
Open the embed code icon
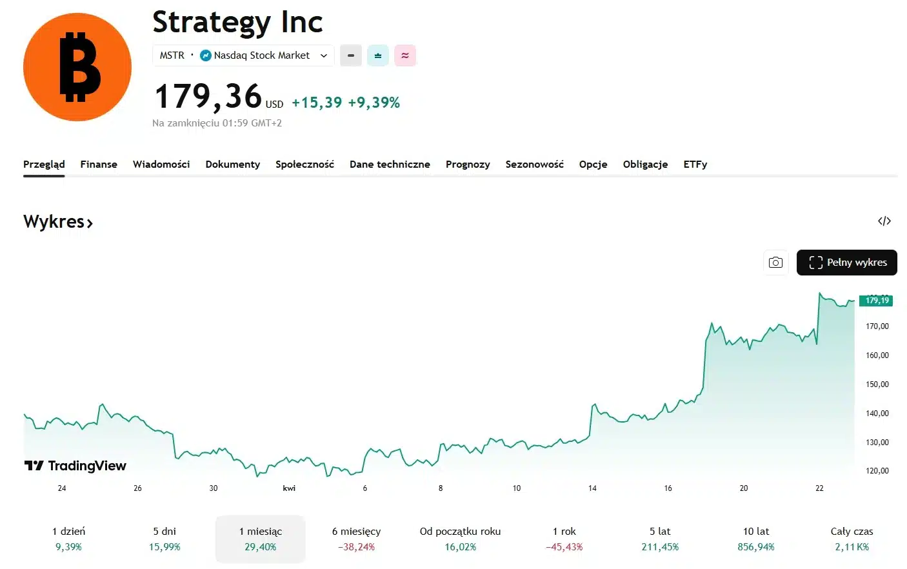pos(884,221)
